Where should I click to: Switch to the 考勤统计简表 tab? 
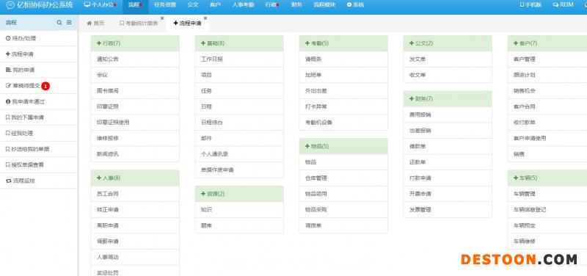click(139, 23)
